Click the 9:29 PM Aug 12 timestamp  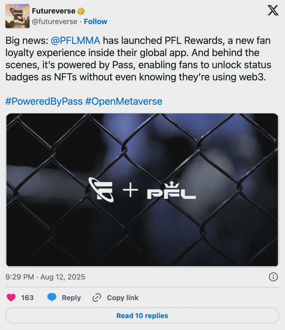click(45, 277)
